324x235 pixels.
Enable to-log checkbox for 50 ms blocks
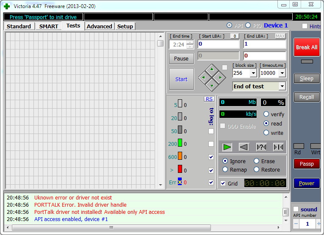tap(211, 131)
